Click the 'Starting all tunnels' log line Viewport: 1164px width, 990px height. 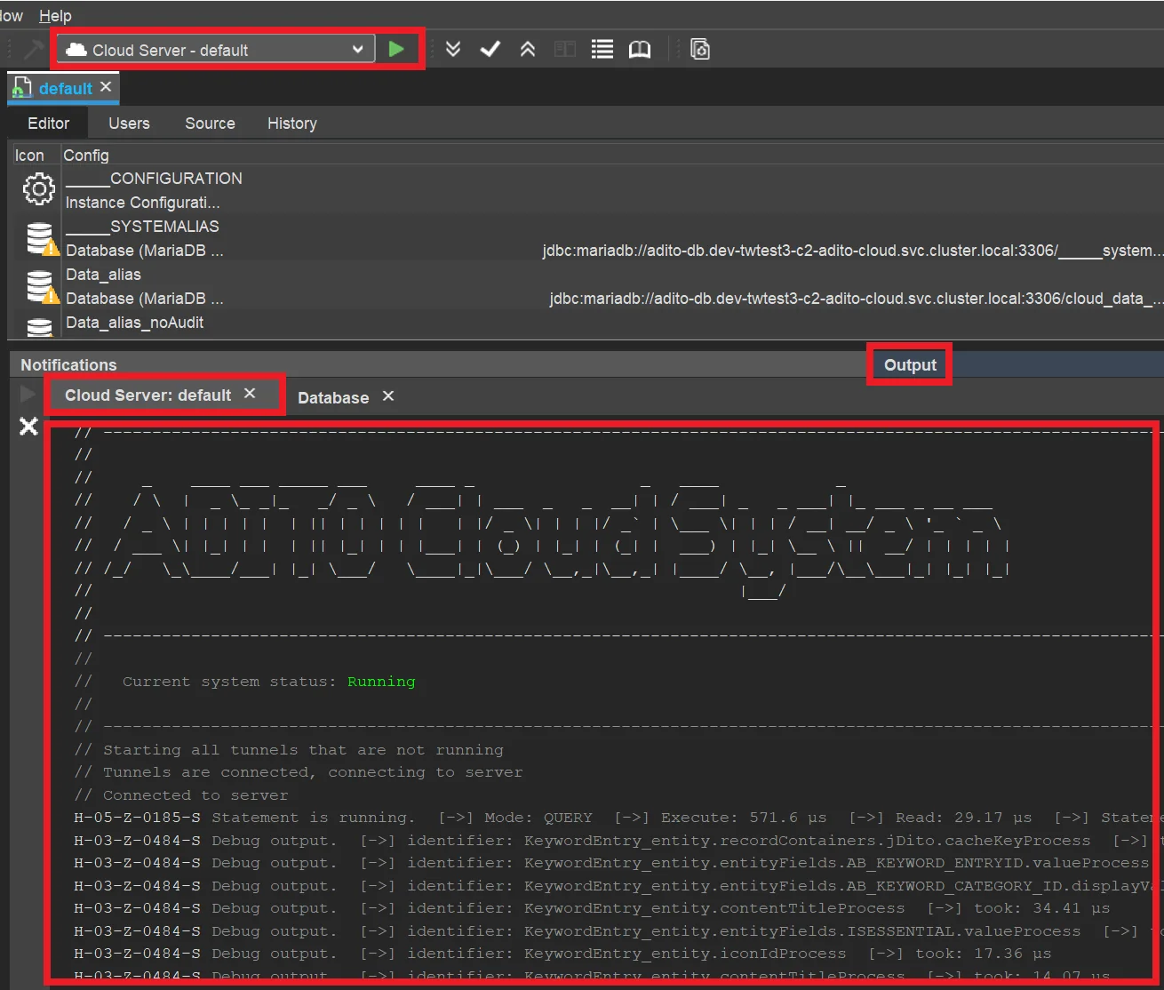[x=289, y=750]
